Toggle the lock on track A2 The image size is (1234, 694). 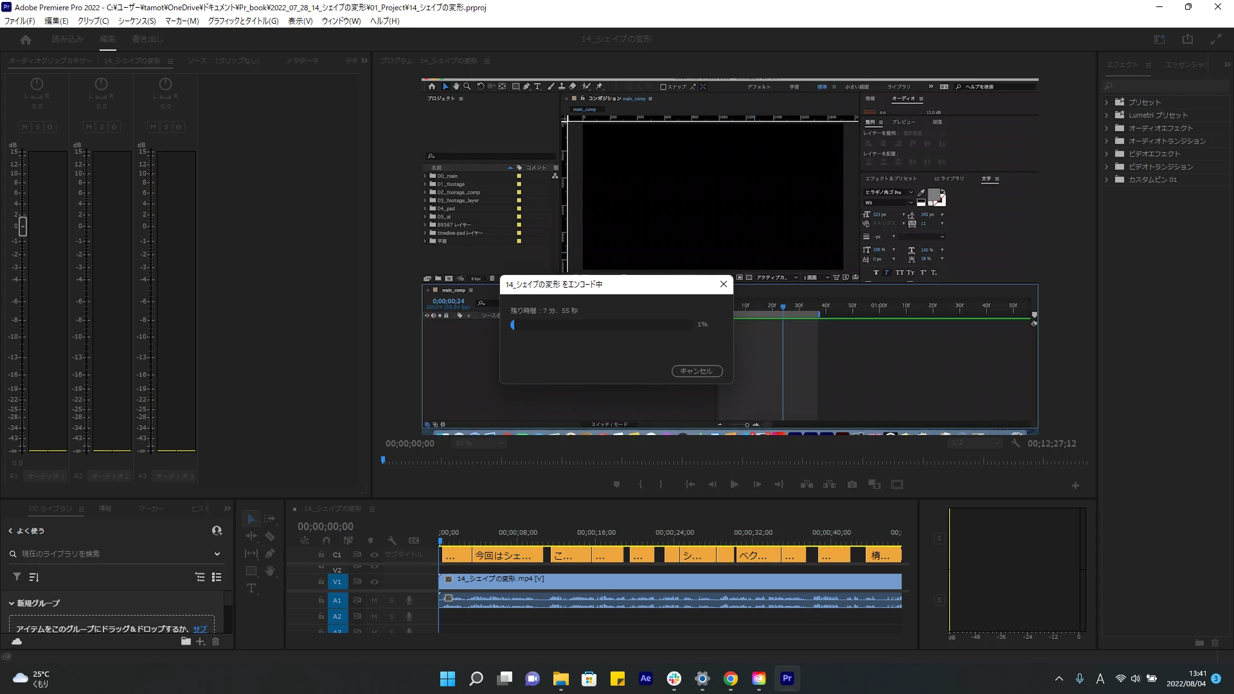coord(321,616)
